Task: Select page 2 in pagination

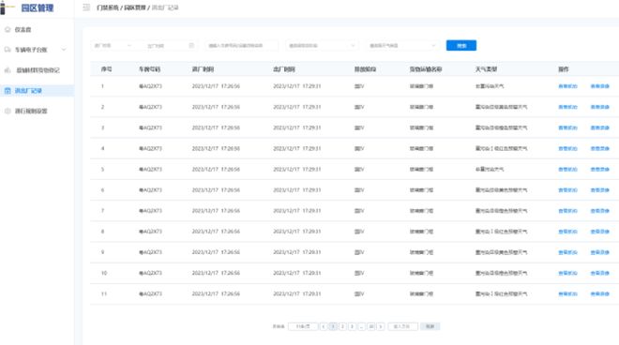Action: click(x=342, y=326)
